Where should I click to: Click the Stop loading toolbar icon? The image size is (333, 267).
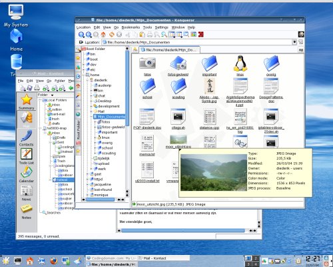[119, 35]
